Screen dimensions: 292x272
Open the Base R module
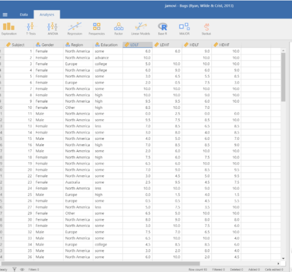[163, 28]
